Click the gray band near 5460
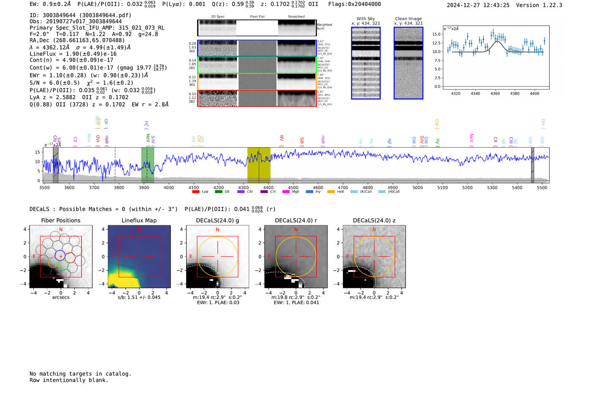 532,165
